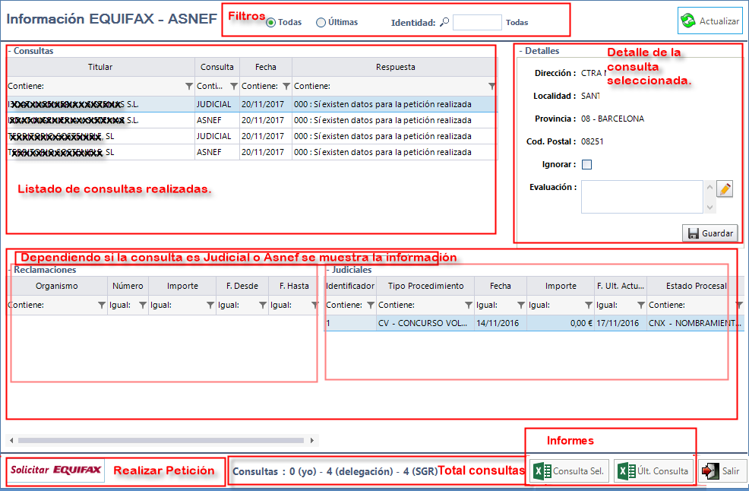
Task: Click the Importe header in Reclamaciones table
Action: 182,286
